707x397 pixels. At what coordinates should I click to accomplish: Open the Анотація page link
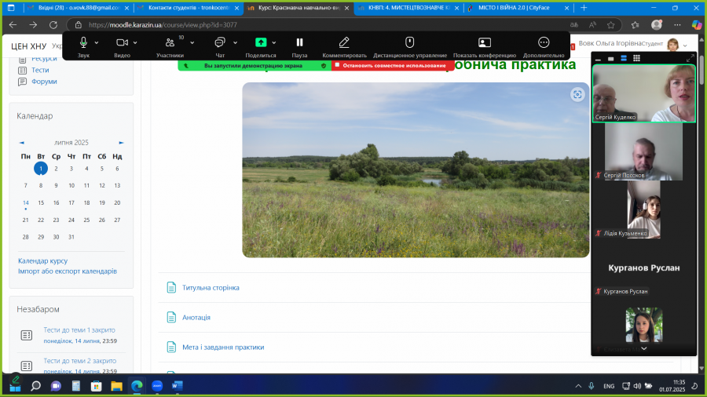tap(196, 317)
